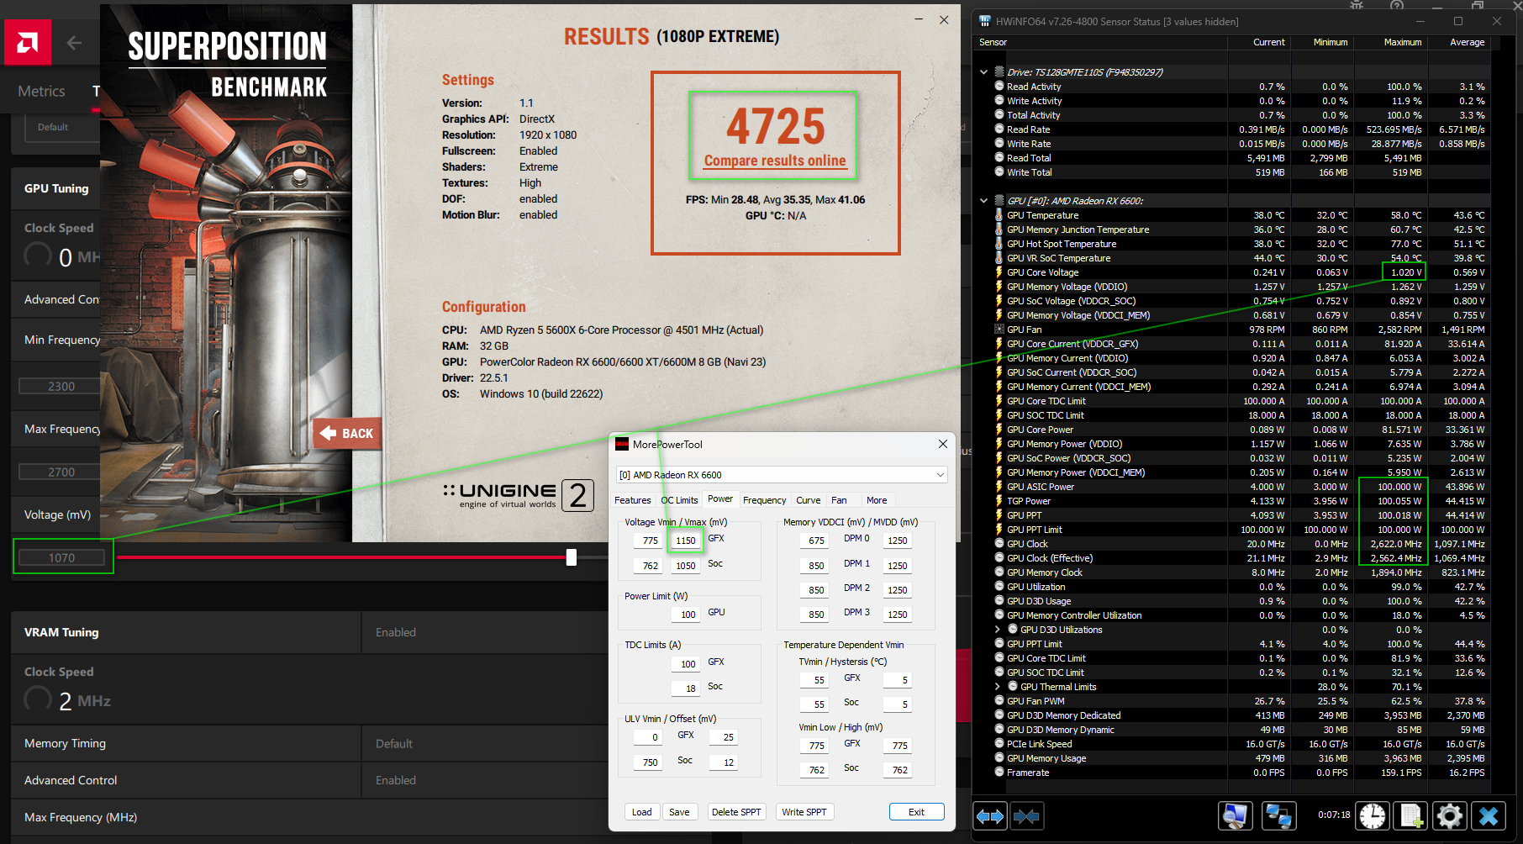Collapse the Drive TS128GMTE110S sensor group
Viewport: 1523px width, 844px height.
(x=983, y=71)
